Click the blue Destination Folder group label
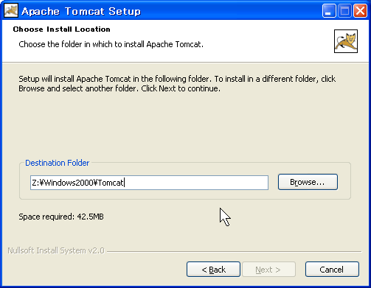 click(58, 163)
